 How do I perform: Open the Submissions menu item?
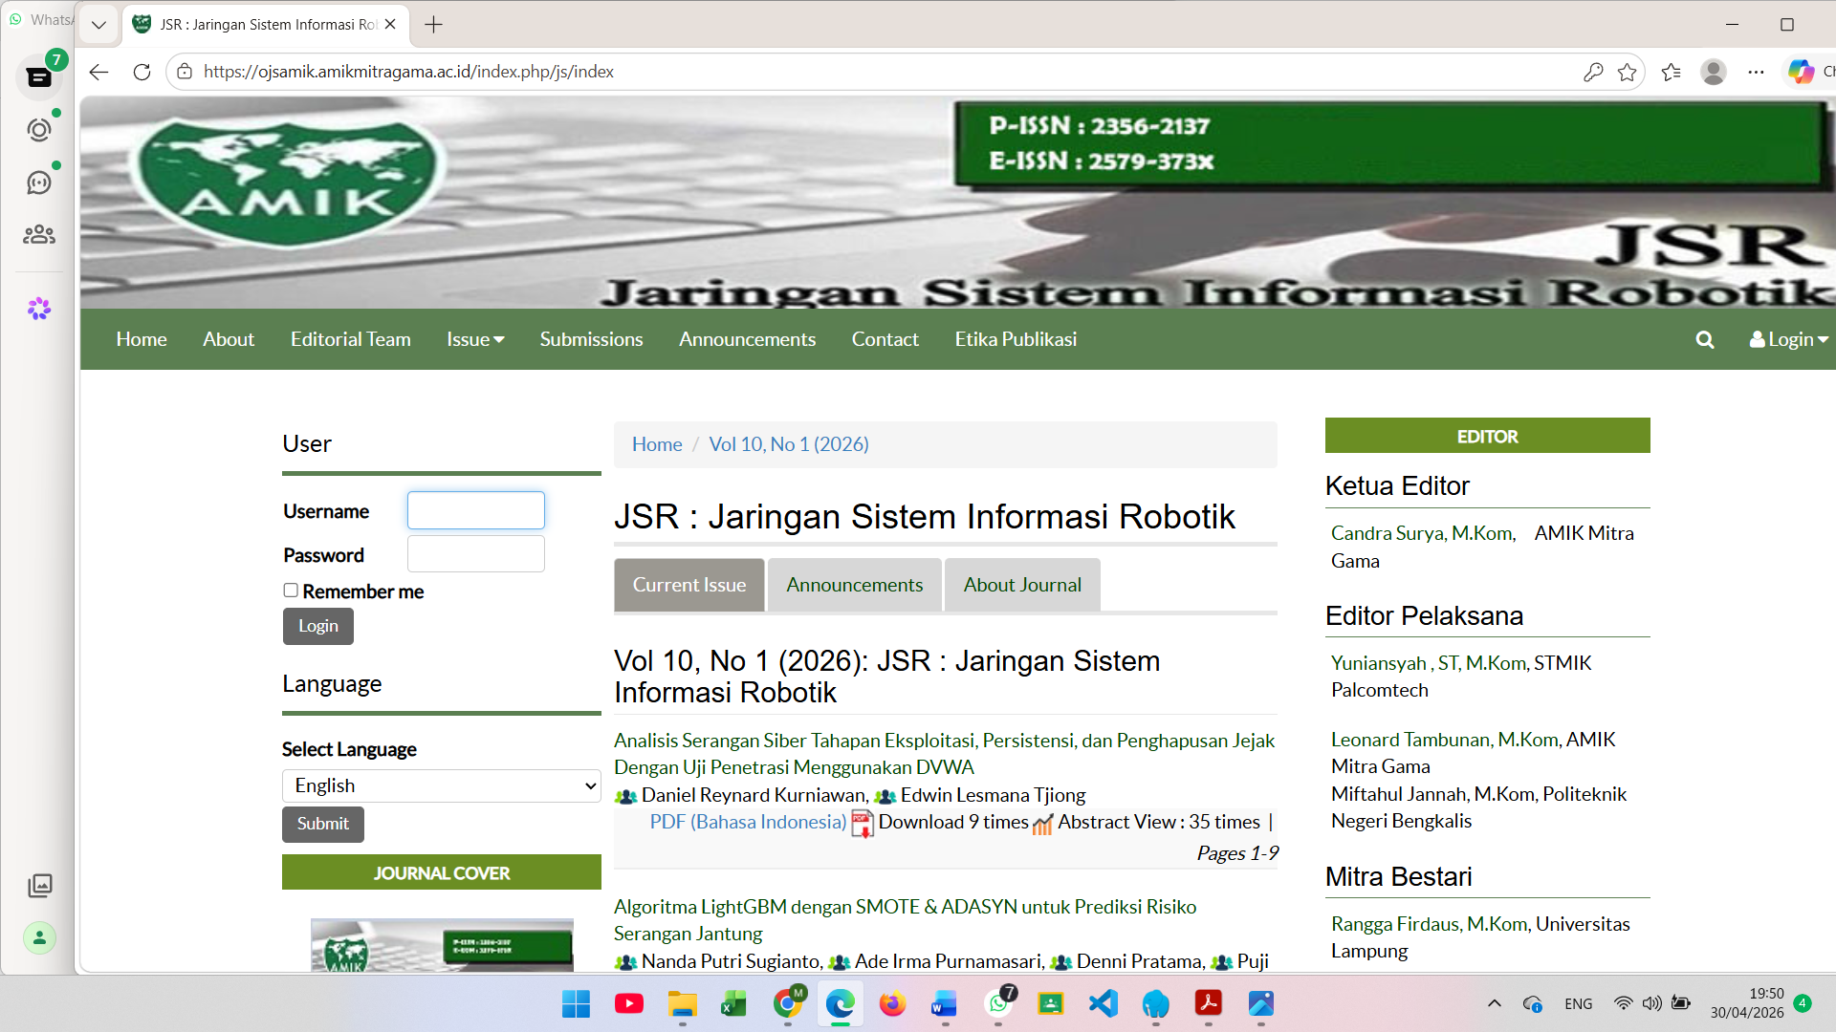coord(592,339)
